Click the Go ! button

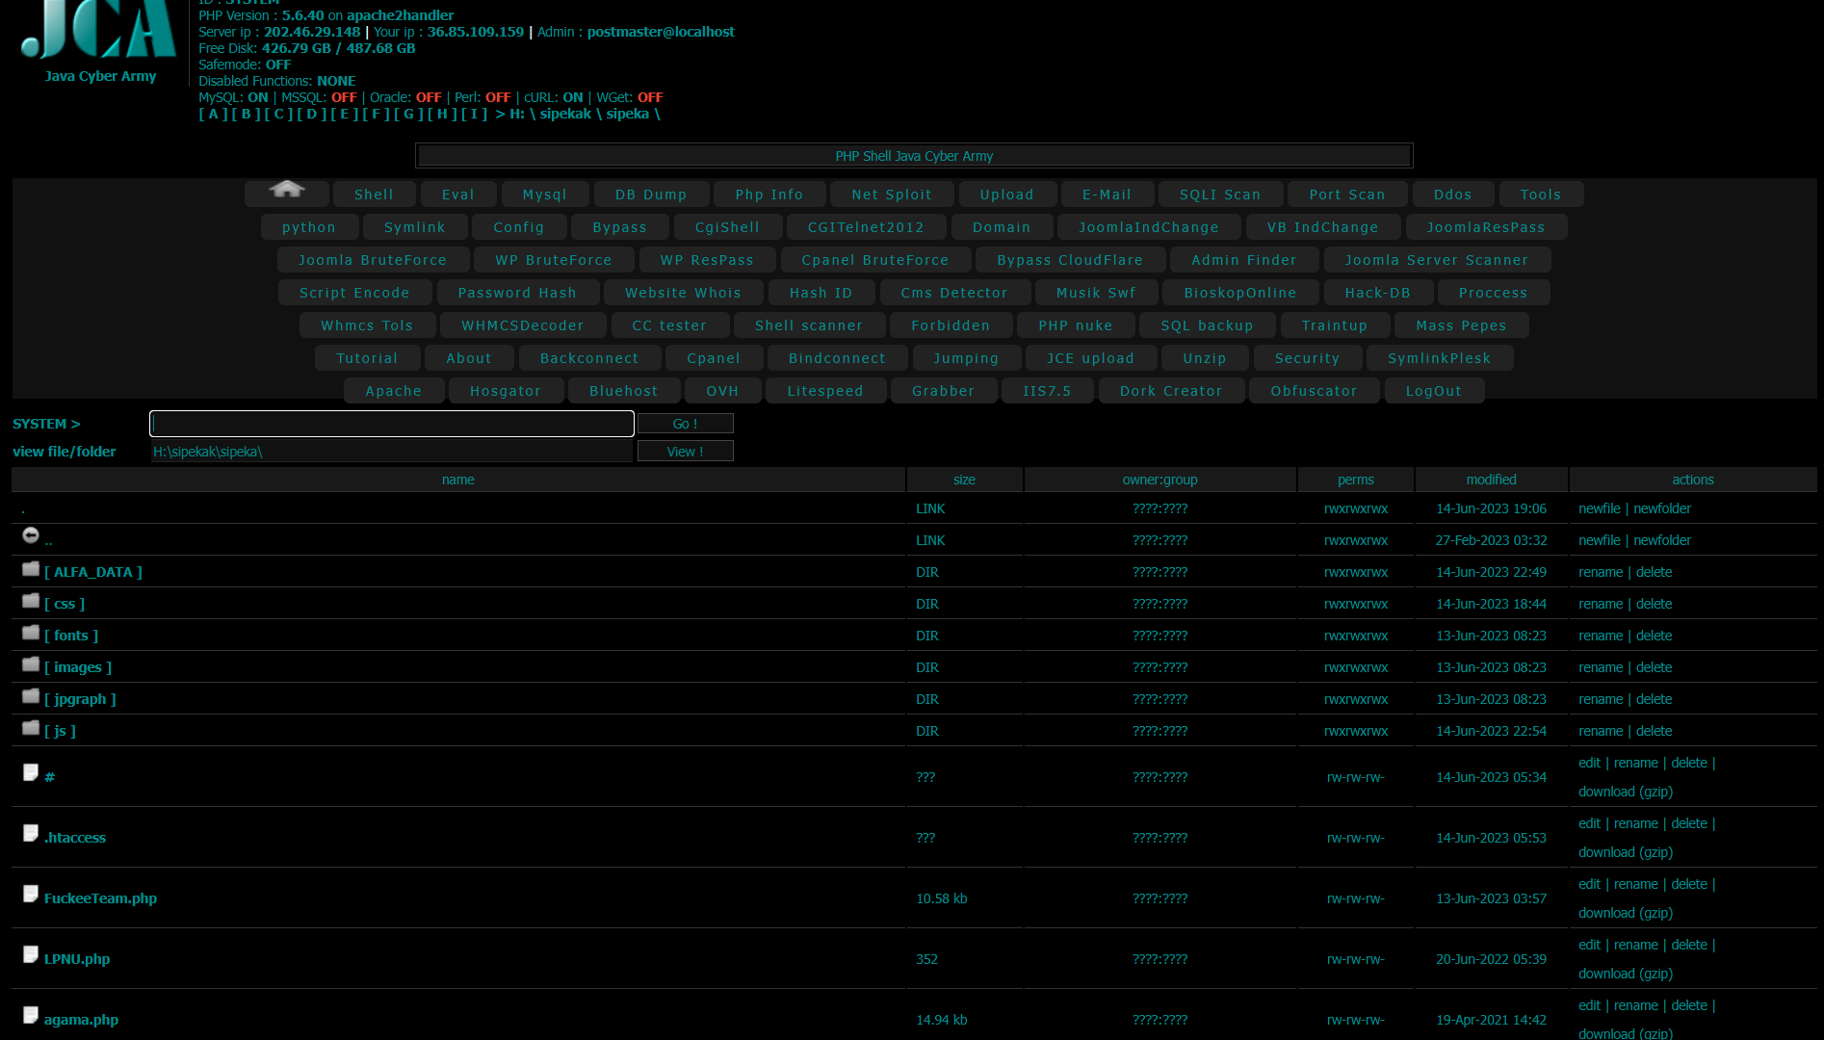685,424
